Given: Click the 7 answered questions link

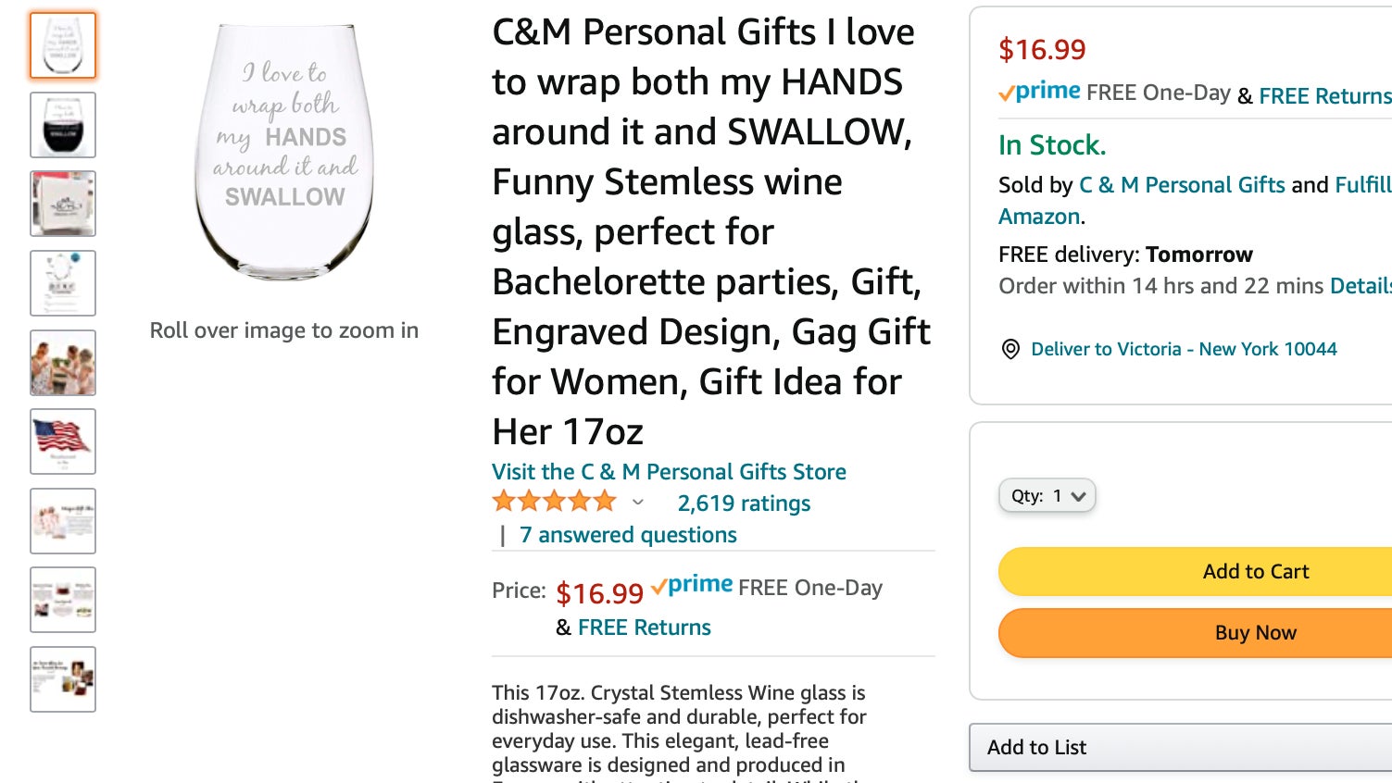Looking at the screenshot, I should click(628, 535).
